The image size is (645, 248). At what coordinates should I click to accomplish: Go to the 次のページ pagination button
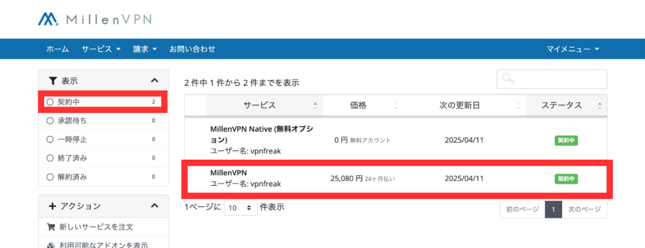click(x=584, y=210)
